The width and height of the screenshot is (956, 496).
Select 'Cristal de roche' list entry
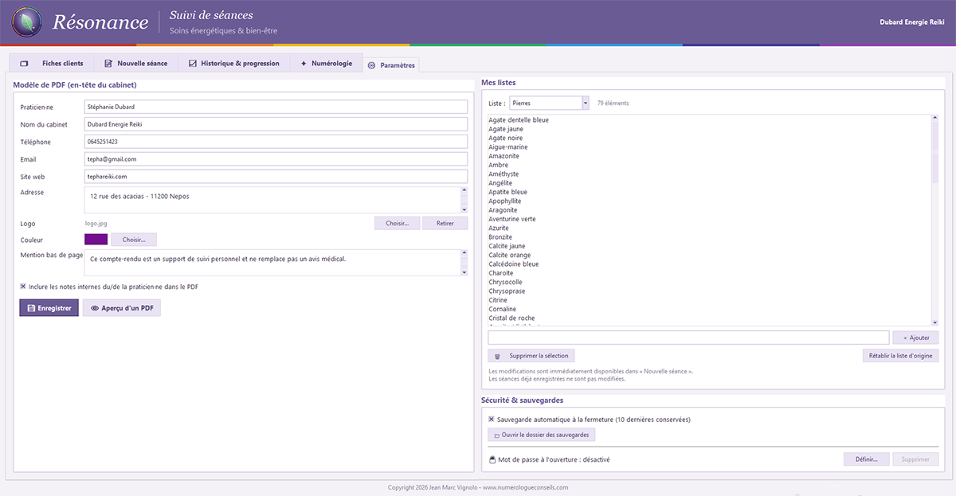tap(510, 318)
